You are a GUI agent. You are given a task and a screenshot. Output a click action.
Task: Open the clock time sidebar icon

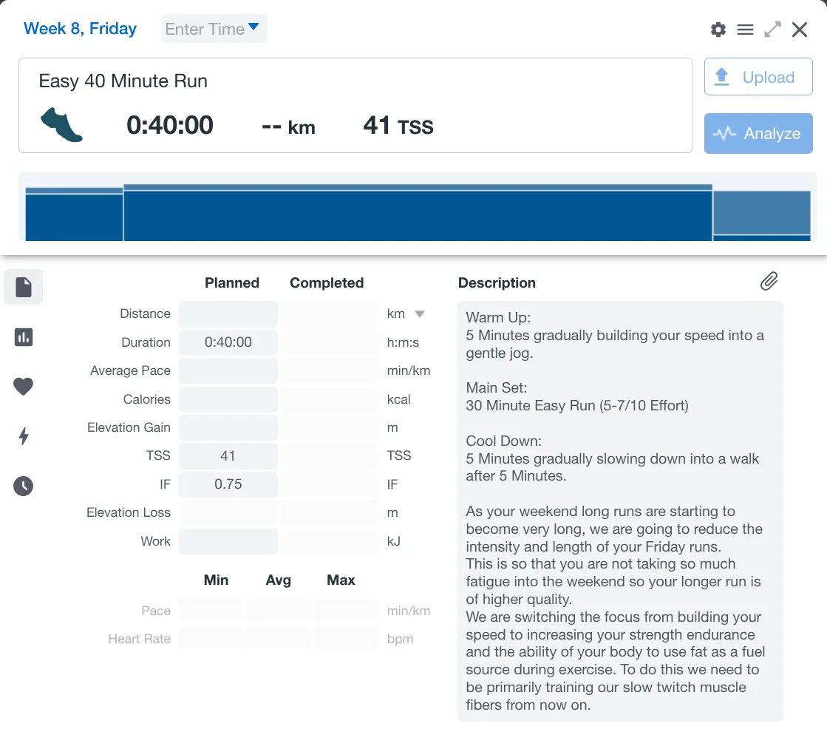point(24,486)
